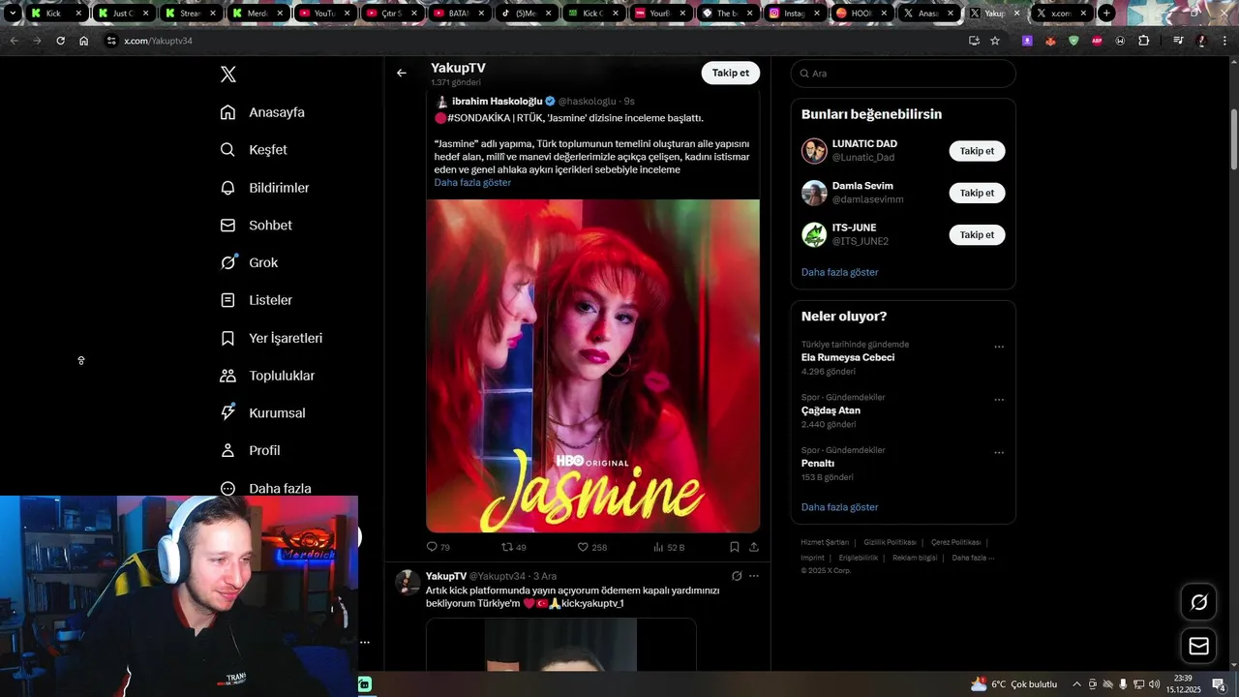Open more options on YakupTV's kick post
Viewport: 1239px width, 697px height.
point(754,576)
